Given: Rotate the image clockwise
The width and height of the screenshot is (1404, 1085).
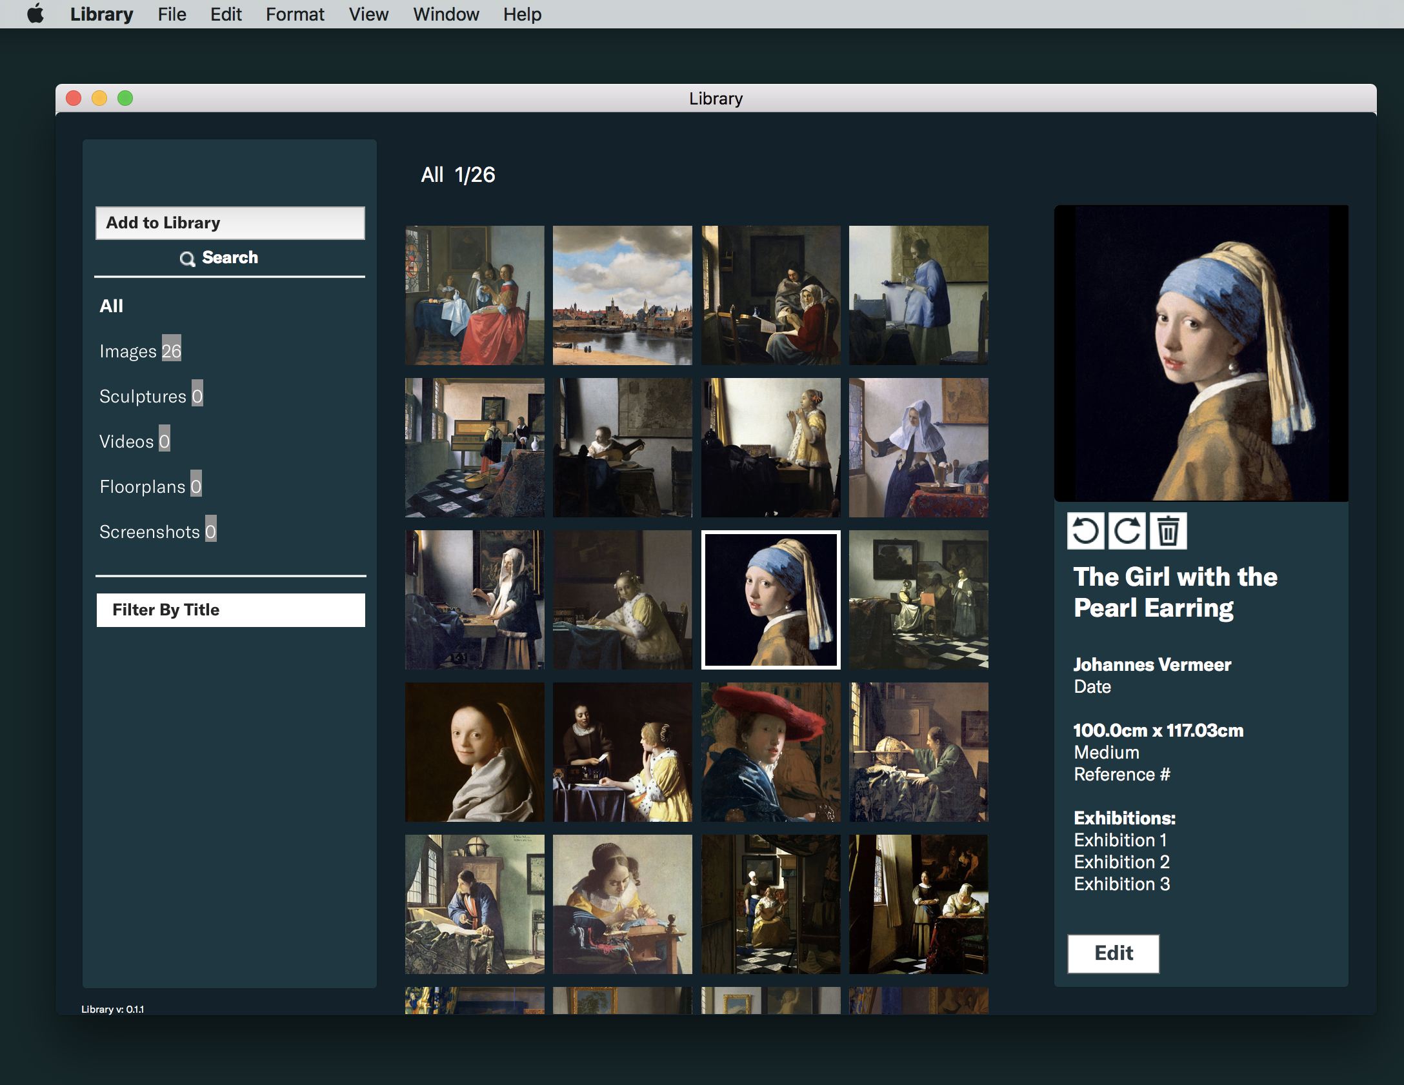Looking at the screenshot, I should click(x=1127, y=531).
